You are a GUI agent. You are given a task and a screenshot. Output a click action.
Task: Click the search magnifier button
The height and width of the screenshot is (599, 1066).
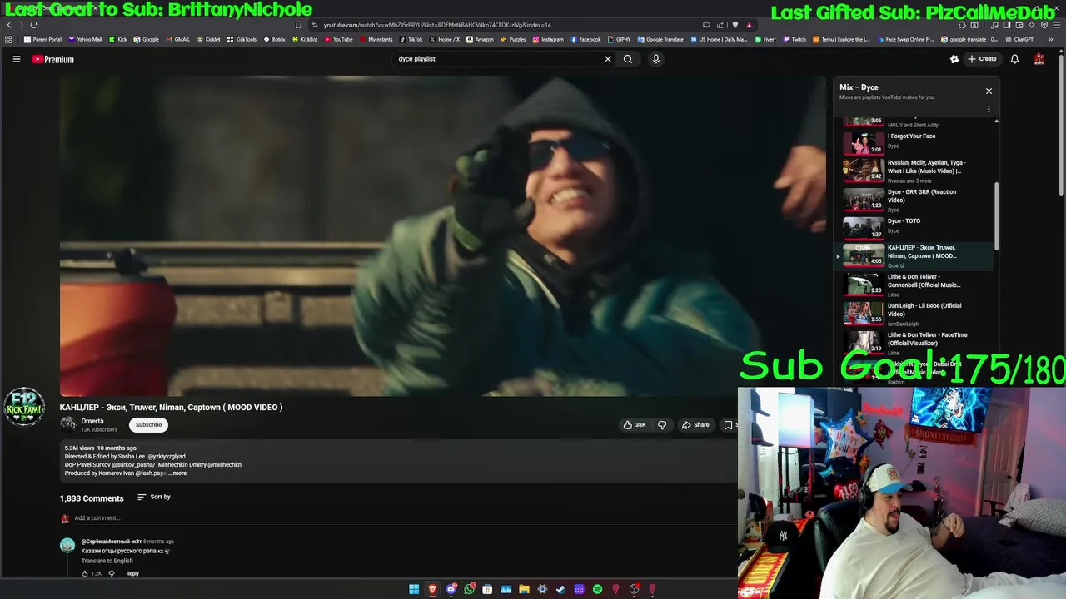point(628,59)
